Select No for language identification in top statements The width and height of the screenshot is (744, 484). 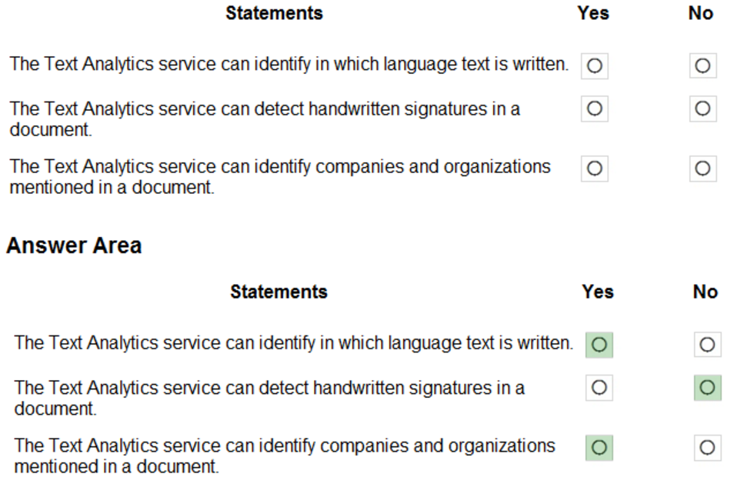point(702,66)
